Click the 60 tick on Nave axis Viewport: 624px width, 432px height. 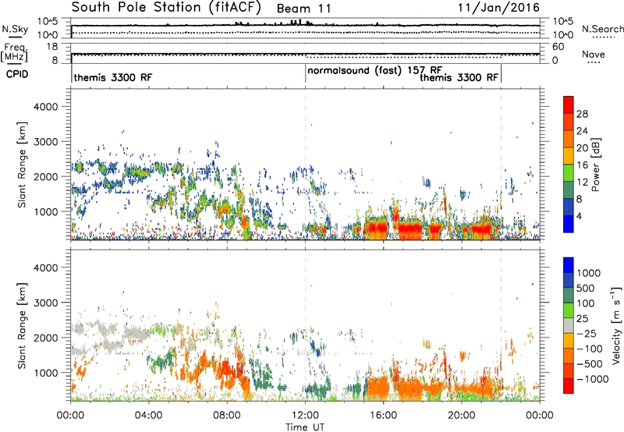click(558, 47)
